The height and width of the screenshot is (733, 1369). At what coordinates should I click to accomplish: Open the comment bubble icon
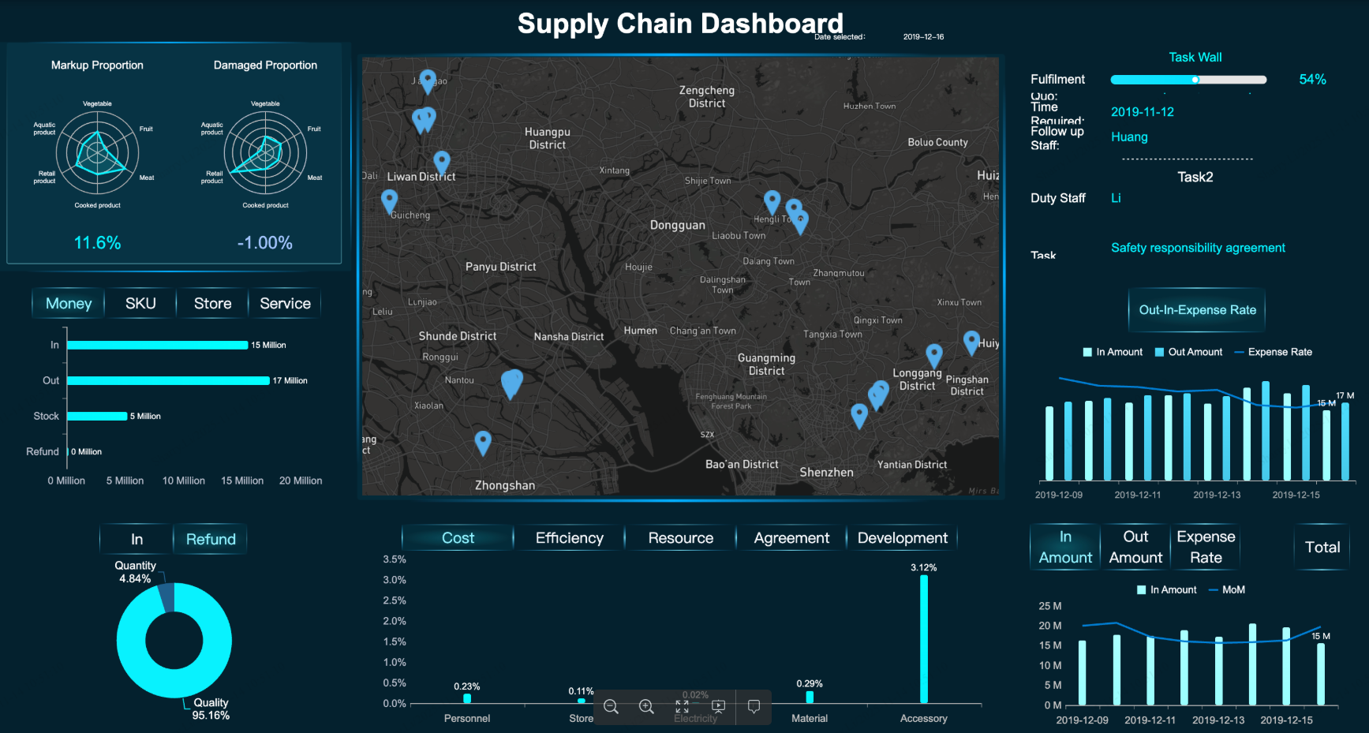pos(754,706)
